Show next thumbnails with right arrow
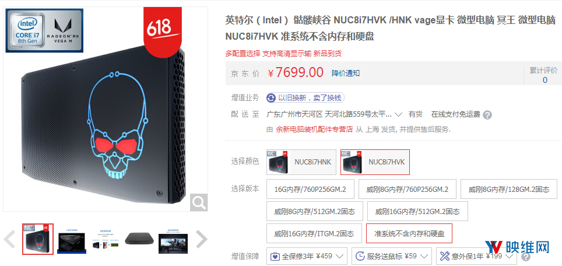This screenshot has width=562, height=266. 202,239
